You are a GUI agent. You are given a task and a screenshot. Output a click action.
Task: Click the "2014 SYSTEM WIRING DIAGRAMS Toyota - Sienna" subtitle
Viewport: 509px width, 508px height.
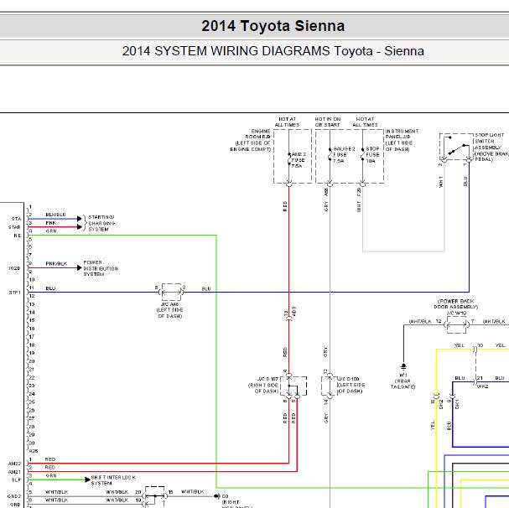pyautogui.click(x=273, y=51)
